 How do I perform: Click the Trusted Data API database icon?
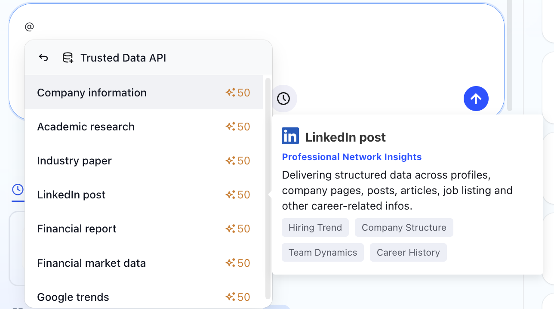[68, 58]
